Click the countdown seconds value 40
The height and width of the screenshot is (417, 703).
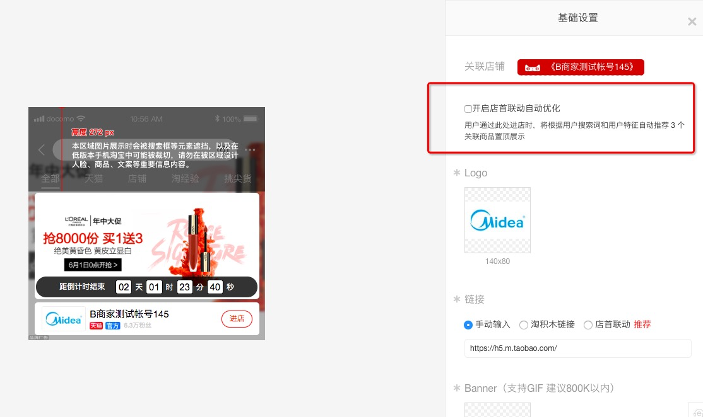(x=215, y=287)
